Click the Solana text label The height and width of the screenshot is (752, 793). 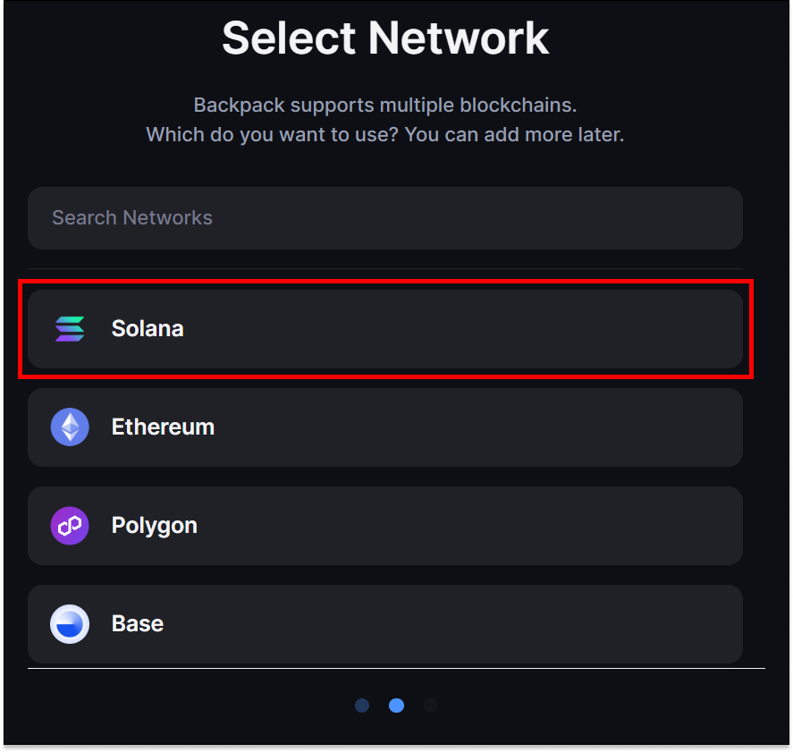(x=148, y=328)
